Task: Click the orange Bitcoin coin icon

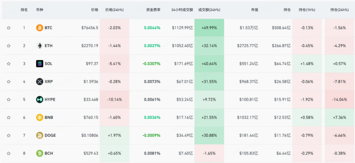Action: [x=40, y=28]
